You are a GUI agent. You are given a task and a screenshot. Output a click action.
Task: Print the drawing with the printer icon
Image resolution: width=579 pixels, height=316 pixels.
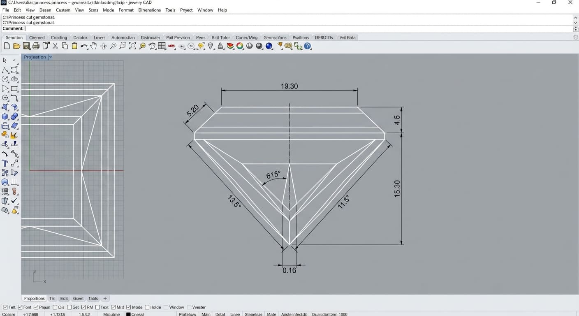[x=36, y=46]
